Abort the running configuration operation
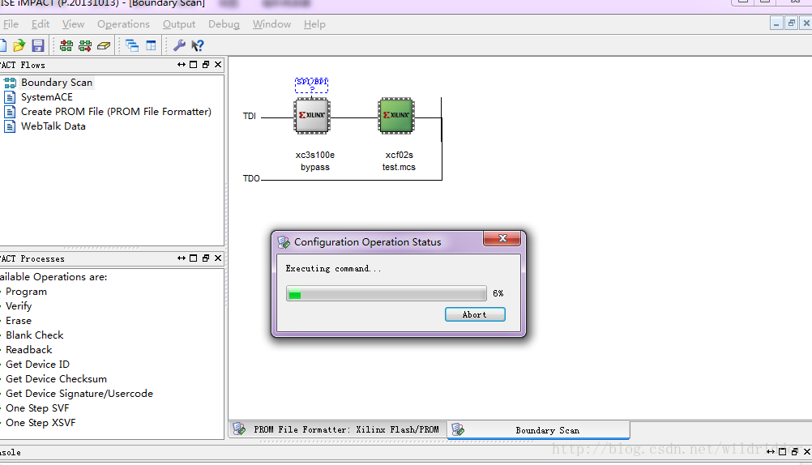This screenshot has height=465, width=812. [x=475, y=314]
